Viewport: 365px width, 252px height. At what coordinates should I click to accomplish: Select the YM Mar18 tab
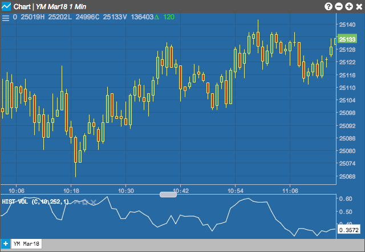[x=27, y=244]
